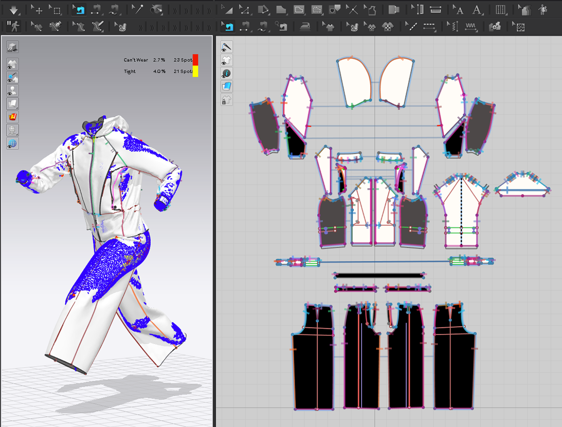The height and width of the screenshot is (427, 562).
Task: Select the Iron tool in 2D toolbar
Action: [305, 27]
